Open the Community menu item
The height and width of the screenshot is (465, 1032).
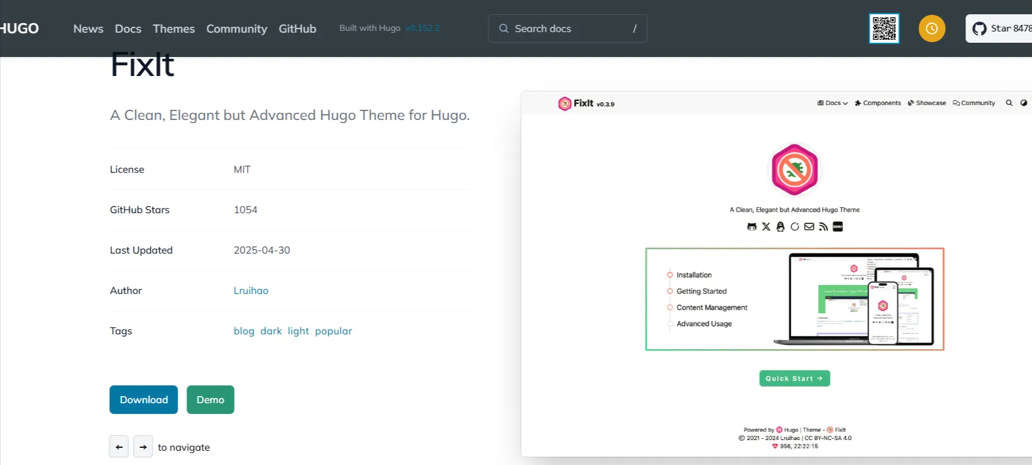coord(236,29)
